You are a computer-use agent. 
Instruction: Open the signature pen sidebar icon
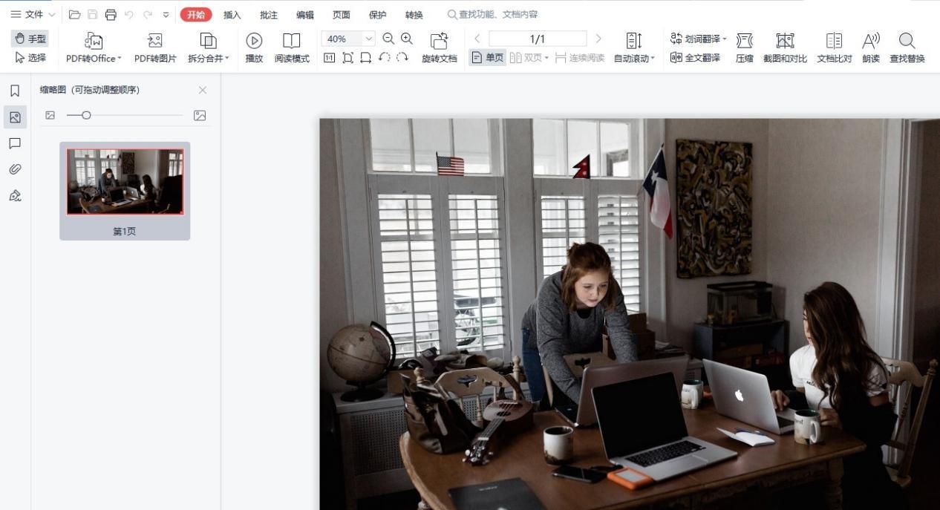click(x=15, y=196)
